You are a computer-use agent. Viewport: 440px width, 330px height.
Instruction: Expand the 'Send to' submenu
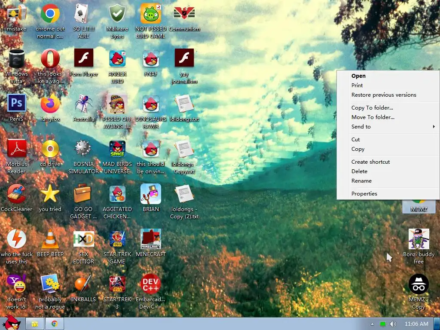click(x=388, y=127)
